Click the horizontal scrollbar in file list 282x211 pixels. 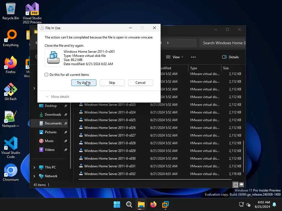[155, 179]
